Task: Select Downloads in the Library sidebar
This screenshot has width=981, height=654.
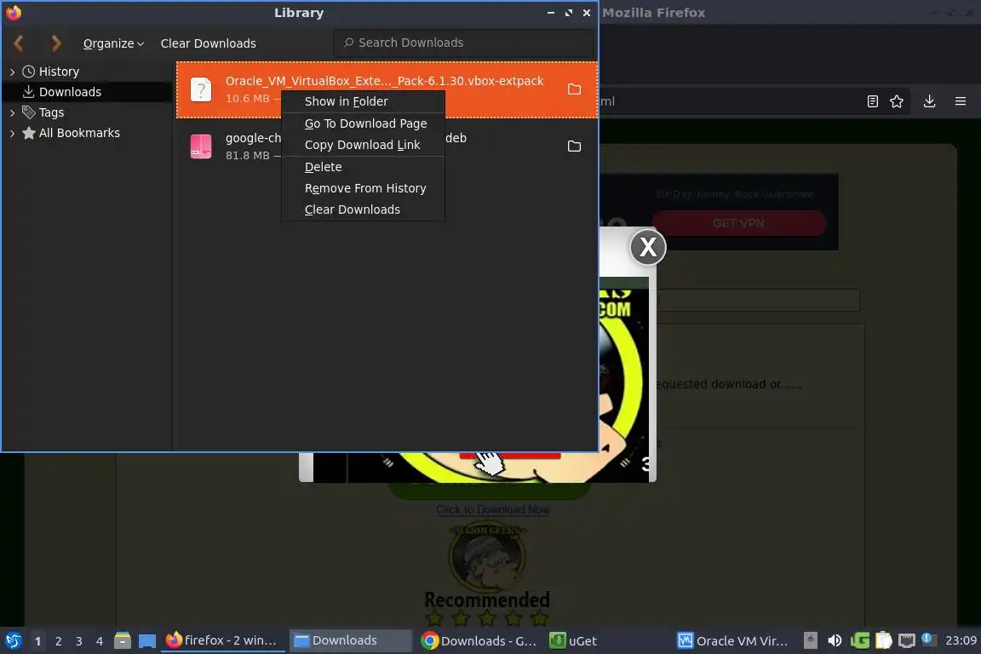Action: 70,92
